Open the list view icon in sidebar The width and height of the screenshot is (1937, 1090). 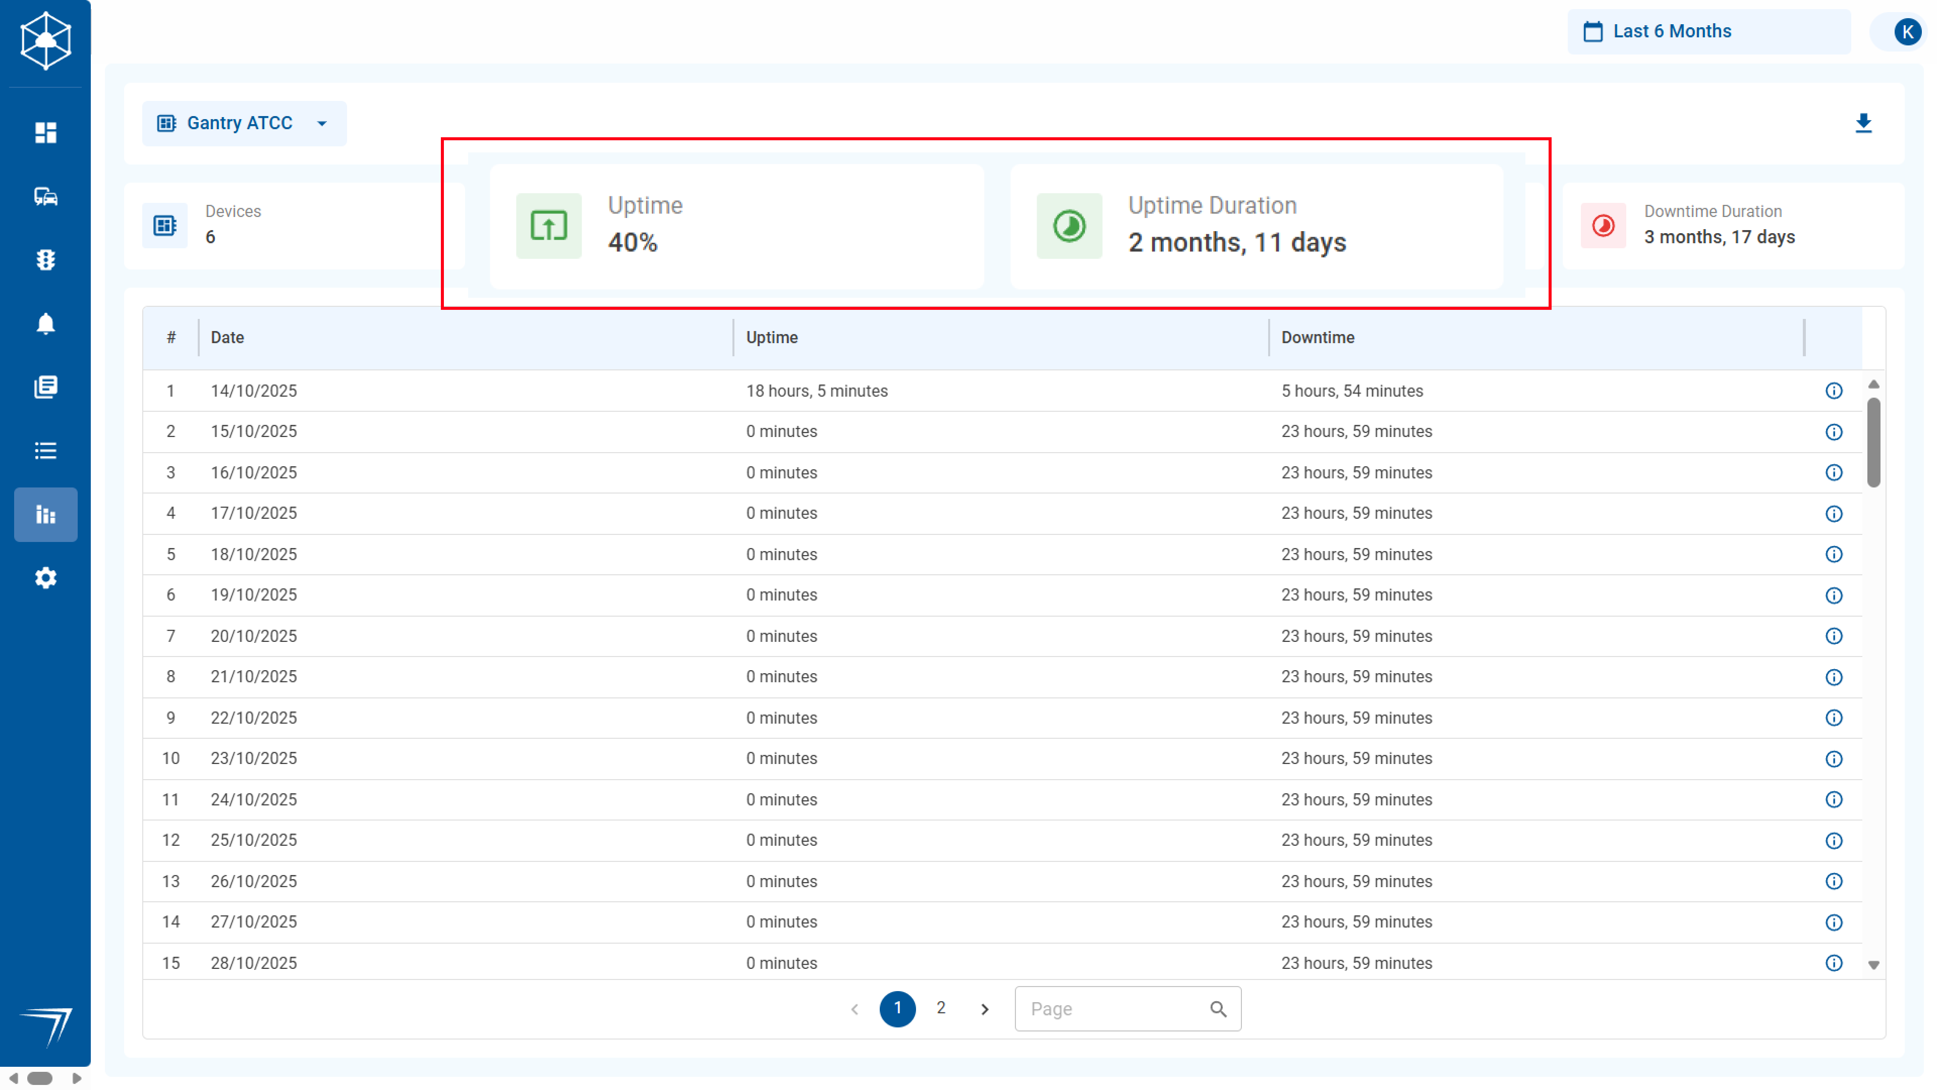pyautogui.click(x=46, y=451)
